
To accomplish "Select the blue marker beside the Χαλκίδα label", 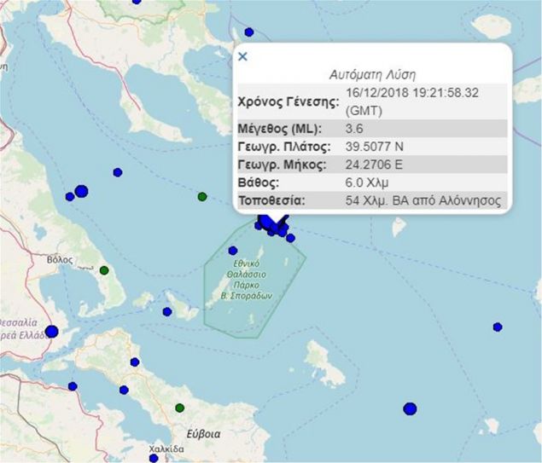I will (x=154, y=458).
